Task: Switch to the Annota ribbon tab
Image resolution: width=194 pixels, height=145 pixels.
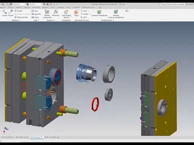Action: point(19,8)
